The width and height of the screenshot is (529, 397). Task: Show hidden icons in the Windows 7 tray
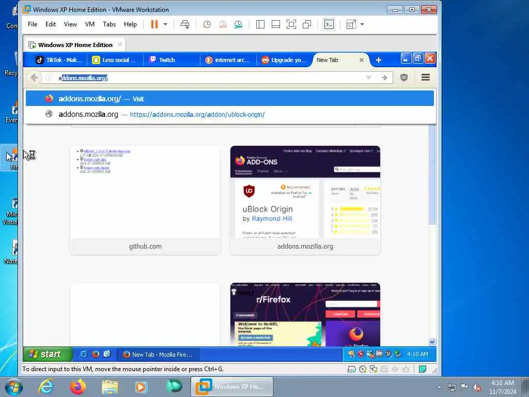tap(439, 387)
